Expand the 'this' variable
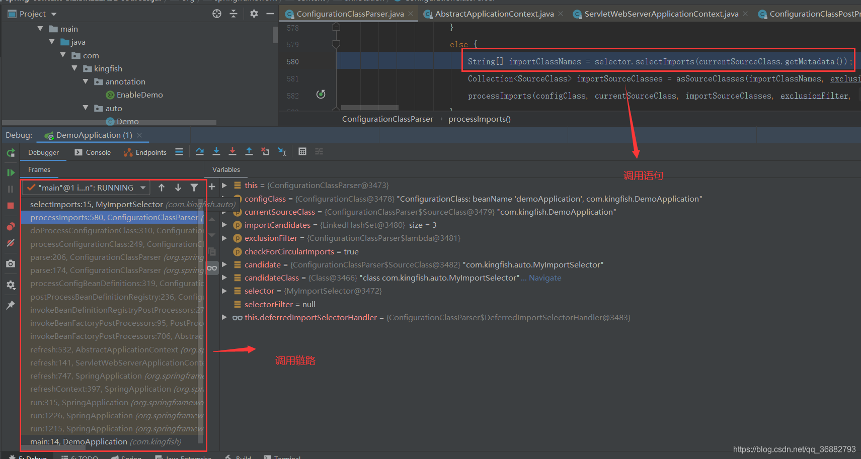 click(x=224, y=185)
